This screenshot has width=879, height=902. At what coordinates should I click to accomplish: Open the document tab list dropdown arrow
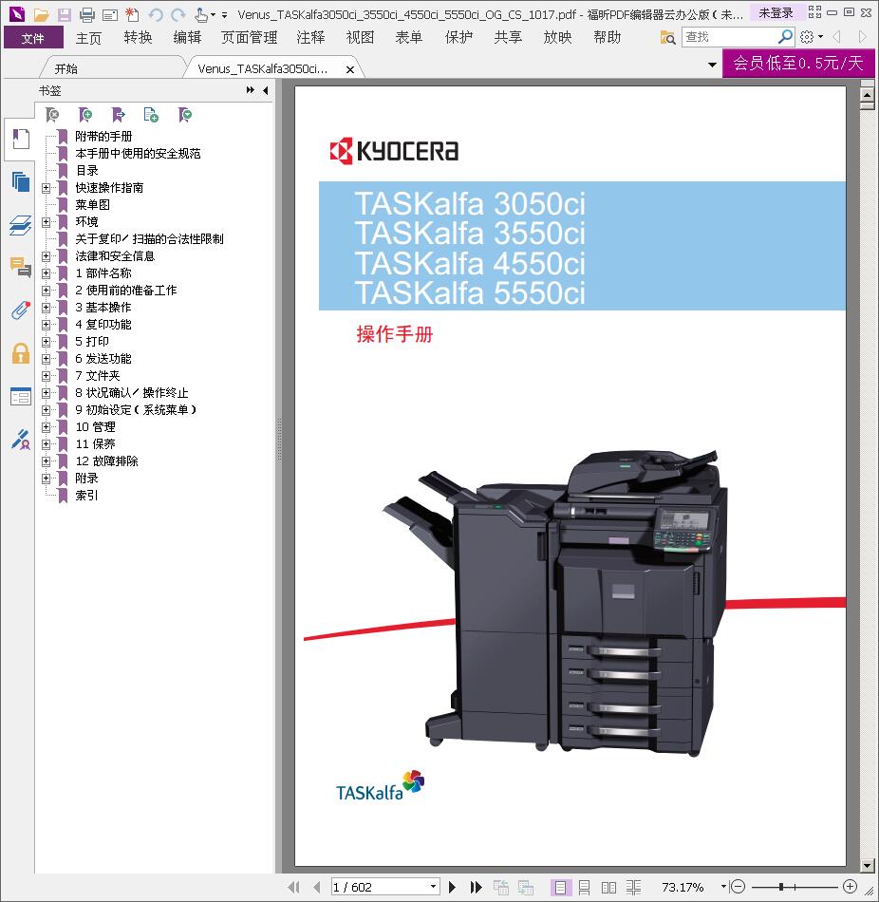coord(712,65)
